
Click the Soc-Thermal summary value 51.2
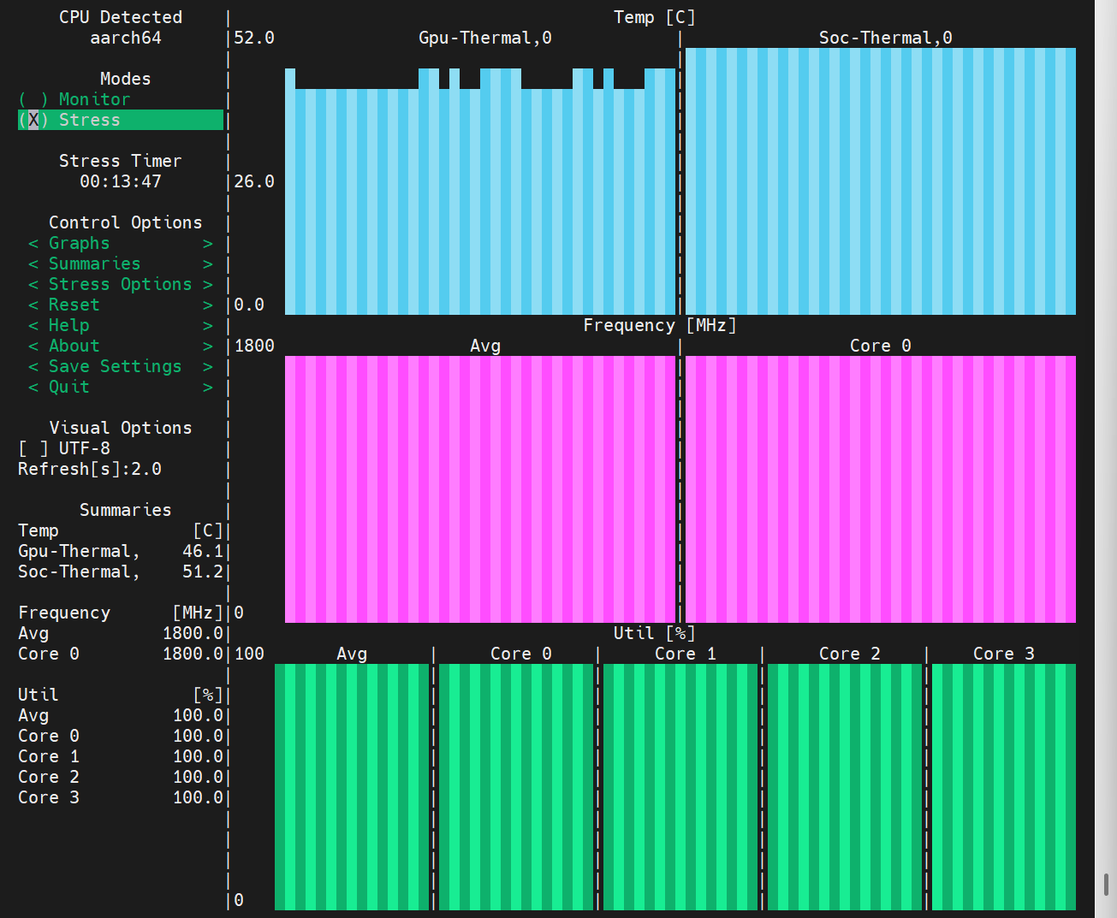click(203, 572)
